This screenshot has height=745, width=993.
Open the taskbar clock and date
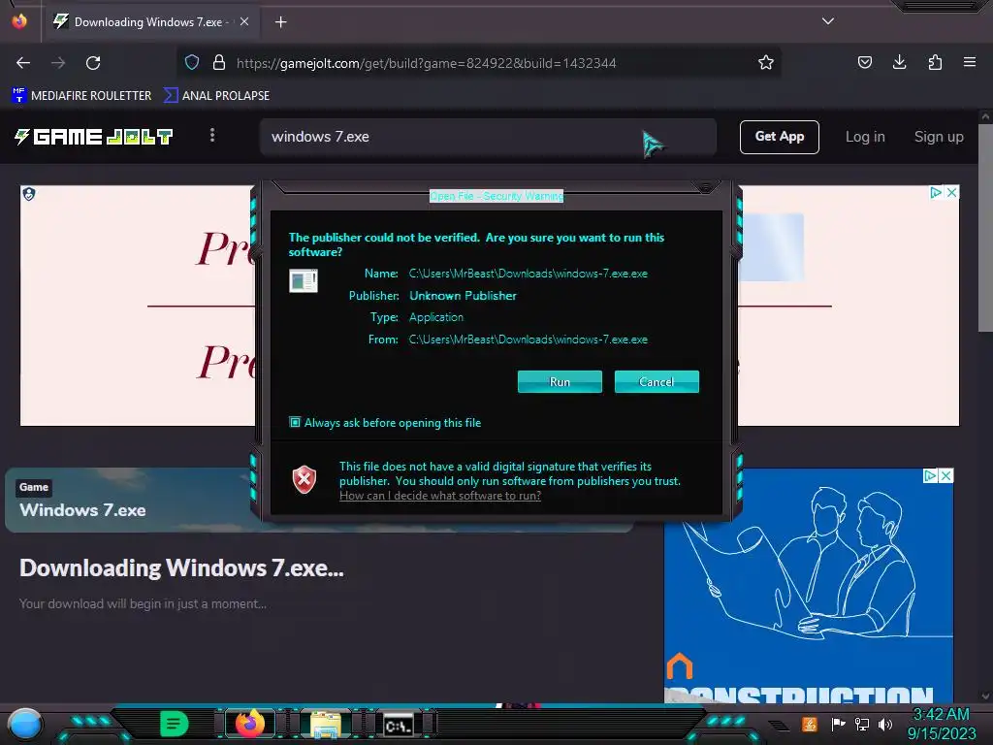[941, 724]
